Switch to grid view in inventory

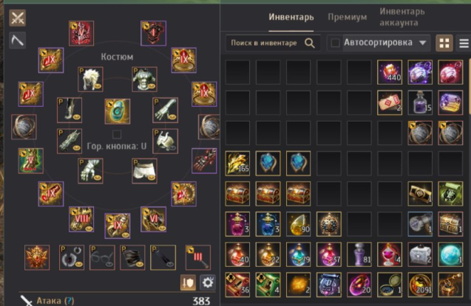click(x=444, y=43)
